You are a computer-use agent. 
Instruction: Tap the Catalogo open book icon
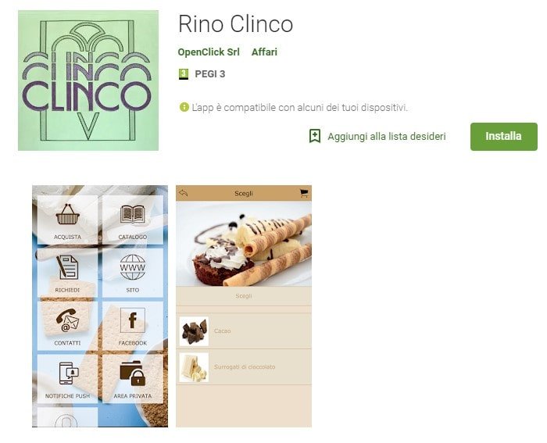(x=133, y=214)
